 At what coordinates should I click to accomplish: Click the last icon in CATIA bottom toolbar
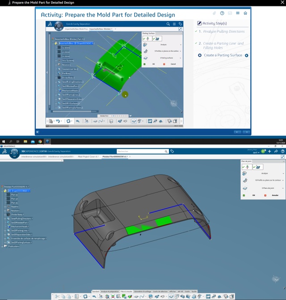tap(232, 296)
